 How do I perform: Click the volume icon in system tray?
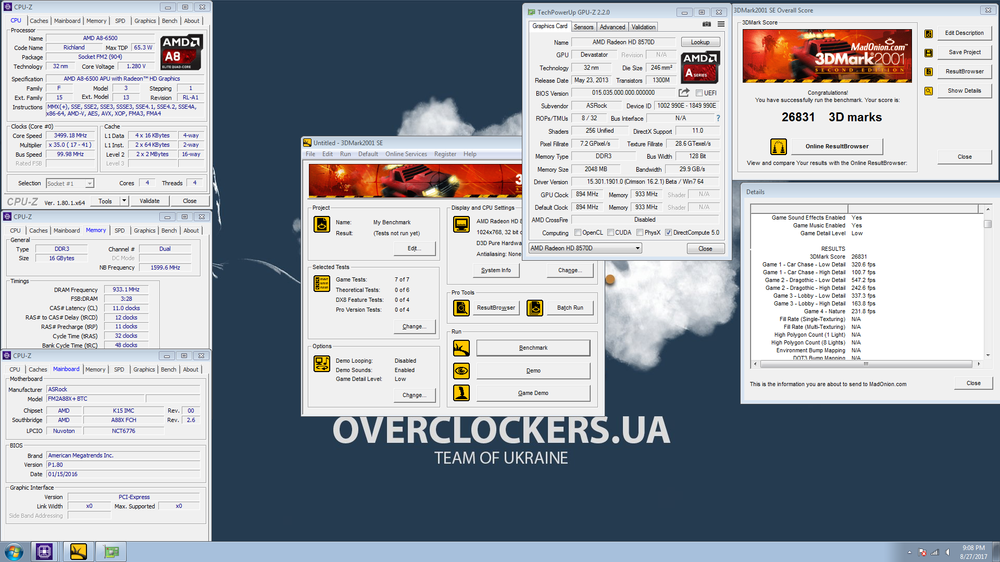tap(947, 552)
